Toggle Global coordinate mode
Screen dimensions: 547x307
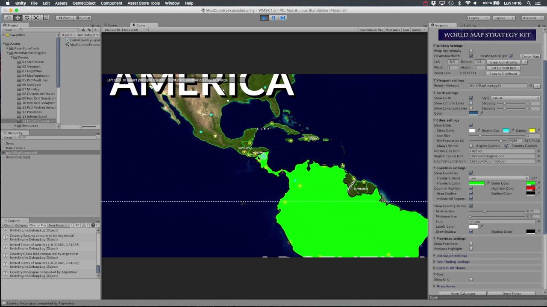tap(83, 17)
